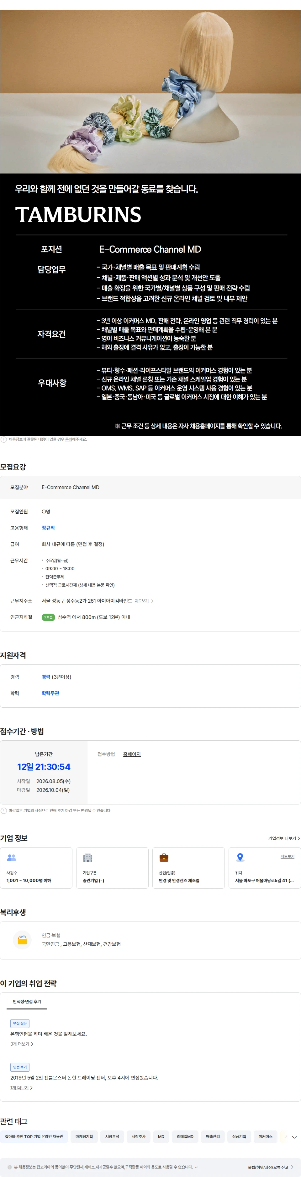Image resolution: width=301 pixels, height=1177 pixels.
Task: Click the 09:00 ~ 18:00 working hours
Action: pos(60,569)
